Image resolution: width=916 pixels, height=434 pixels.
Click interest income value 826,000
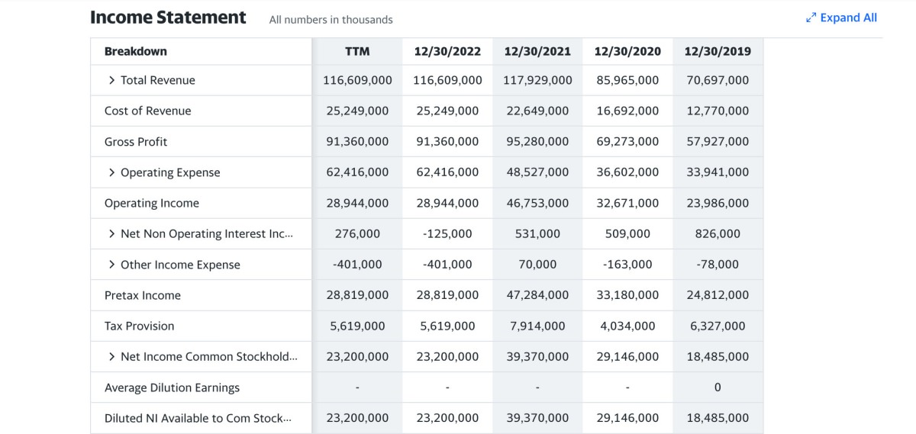point(718,233)
